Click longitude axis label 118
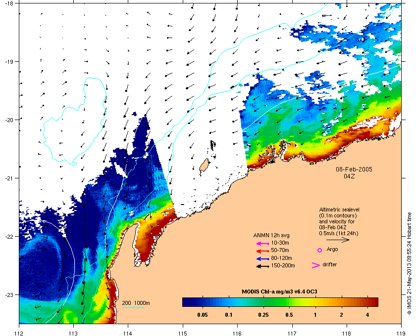This screenshot has height=336, width=416. coord(347,334)
